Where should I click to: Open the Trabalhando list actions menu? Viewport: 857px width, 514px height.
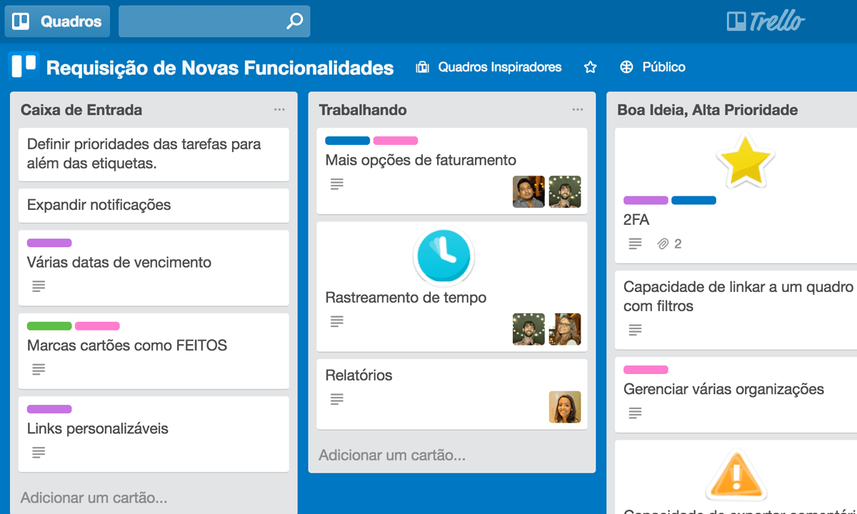point(578,109)
